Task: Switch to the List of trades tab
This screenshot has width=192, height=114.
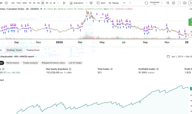Action: (x=75, y=63)
